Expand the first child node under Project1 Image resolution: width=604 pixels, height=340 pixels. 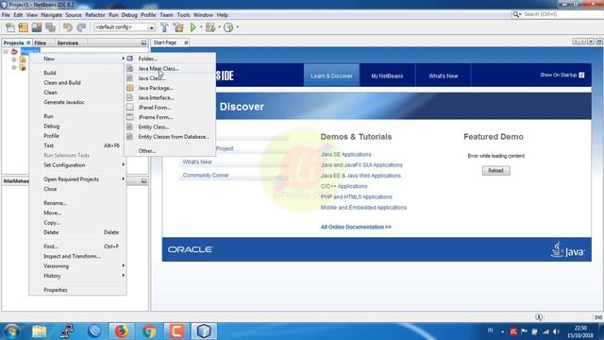point(14,59)
